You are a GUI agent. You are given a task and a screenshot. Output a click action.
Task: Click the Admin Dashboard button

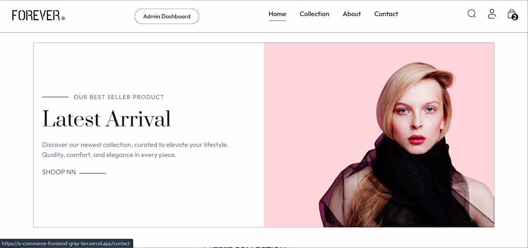click(167, 16)
